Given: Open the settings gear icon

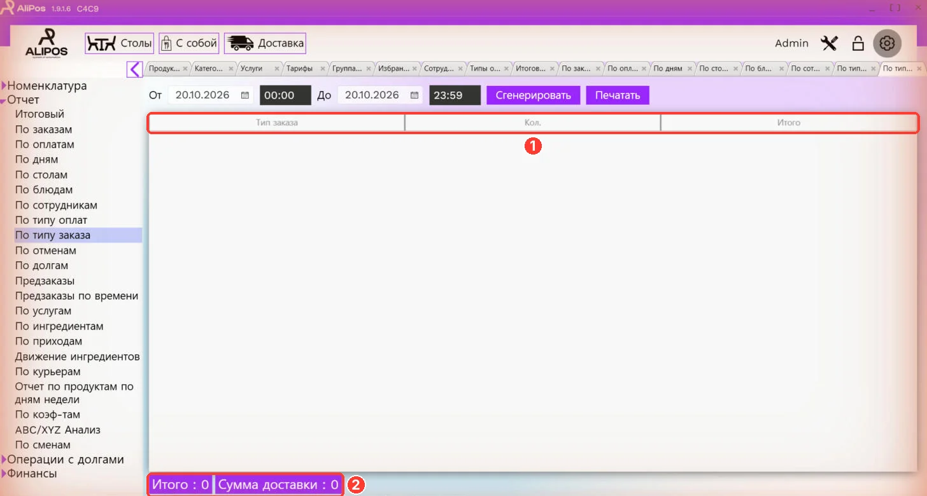Looking at the screenshot, I should pyautogui.click(x=888, y=43).
